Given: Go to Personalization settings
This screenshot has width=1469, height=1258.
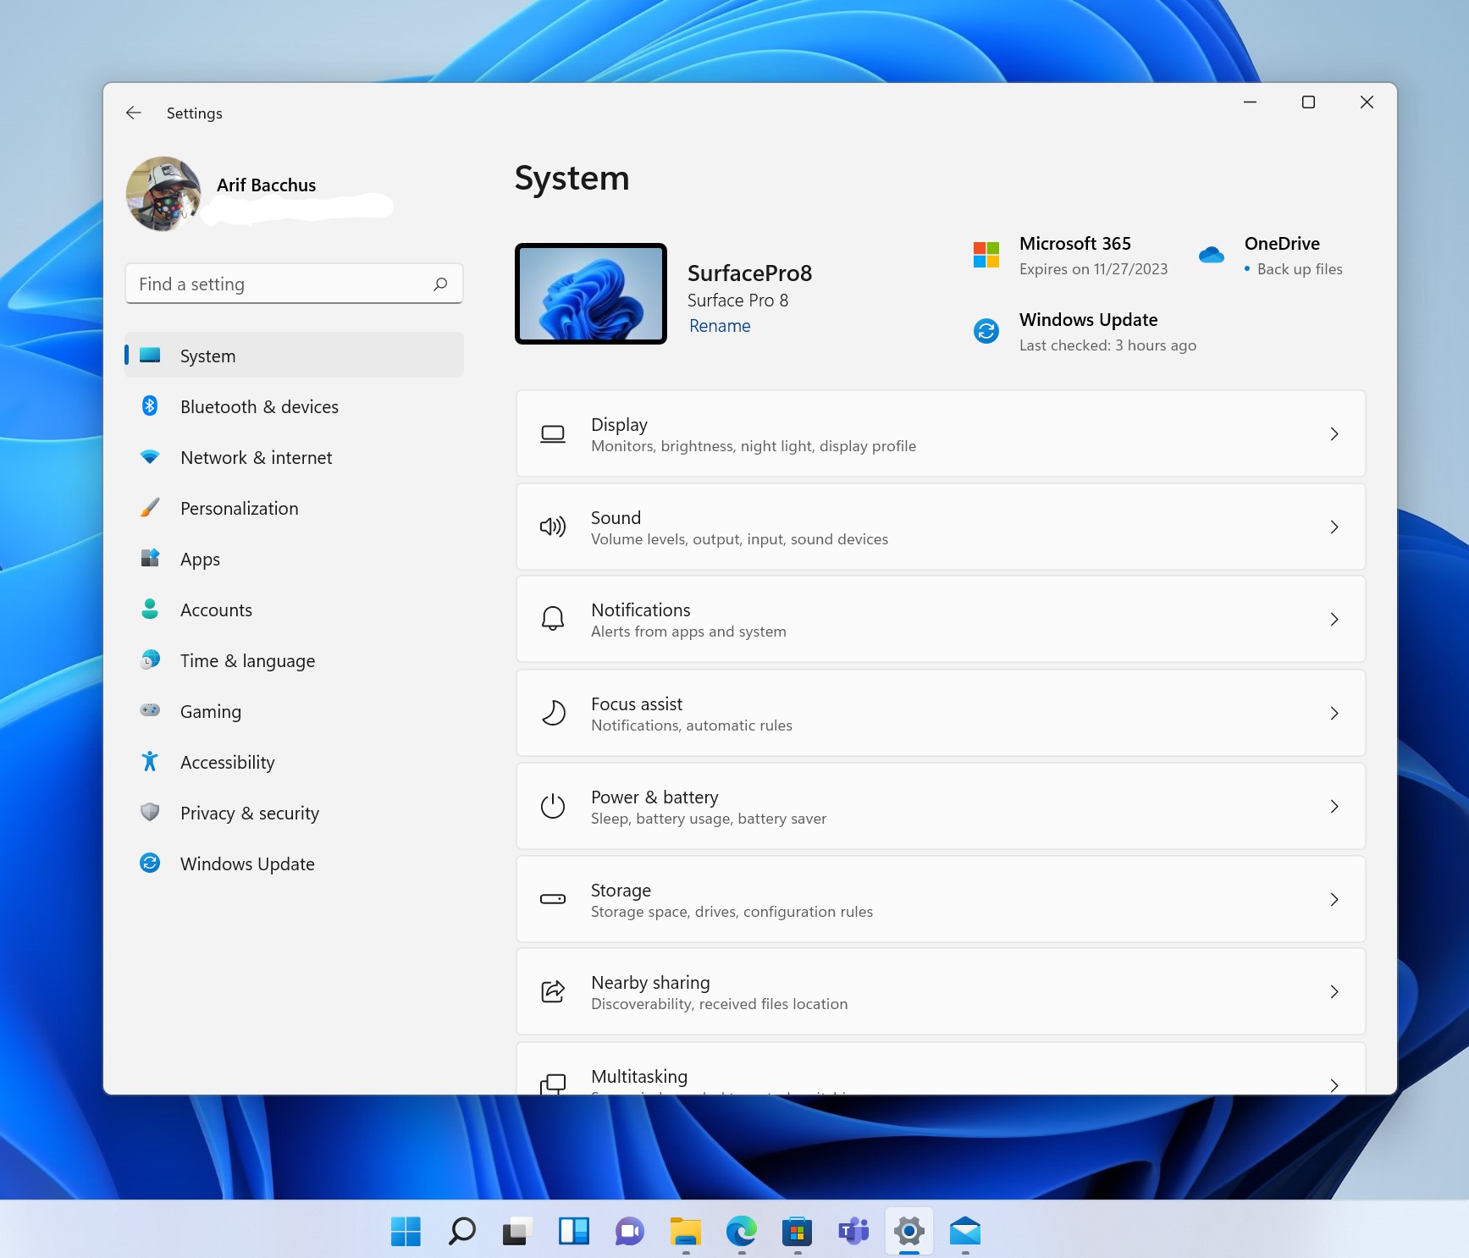Looking at the screenshot, I should pyautogui.click(x=294, y=508).
